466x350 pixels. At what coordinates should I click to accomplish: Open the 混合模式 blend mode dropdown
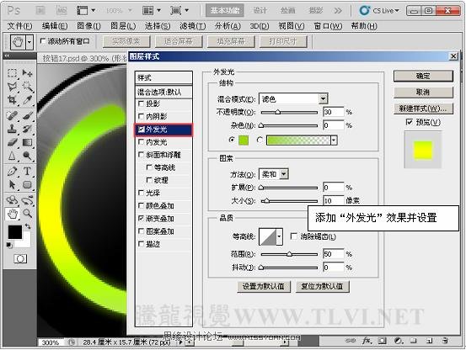click(x=323, y=98)
